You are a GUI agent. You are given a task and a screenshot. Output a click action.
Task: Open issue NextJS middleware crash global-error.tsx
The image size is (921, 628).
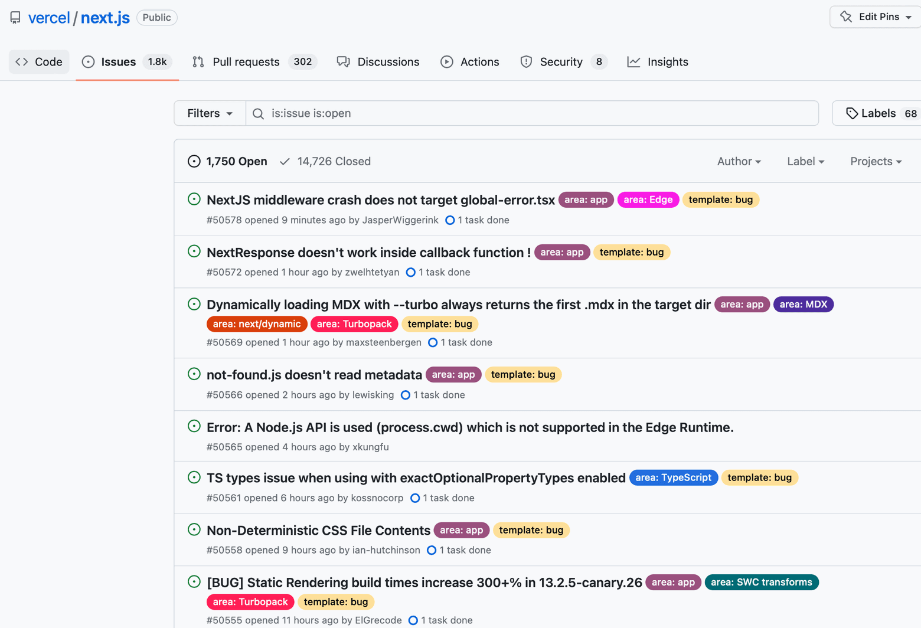(x=381, y=200)
